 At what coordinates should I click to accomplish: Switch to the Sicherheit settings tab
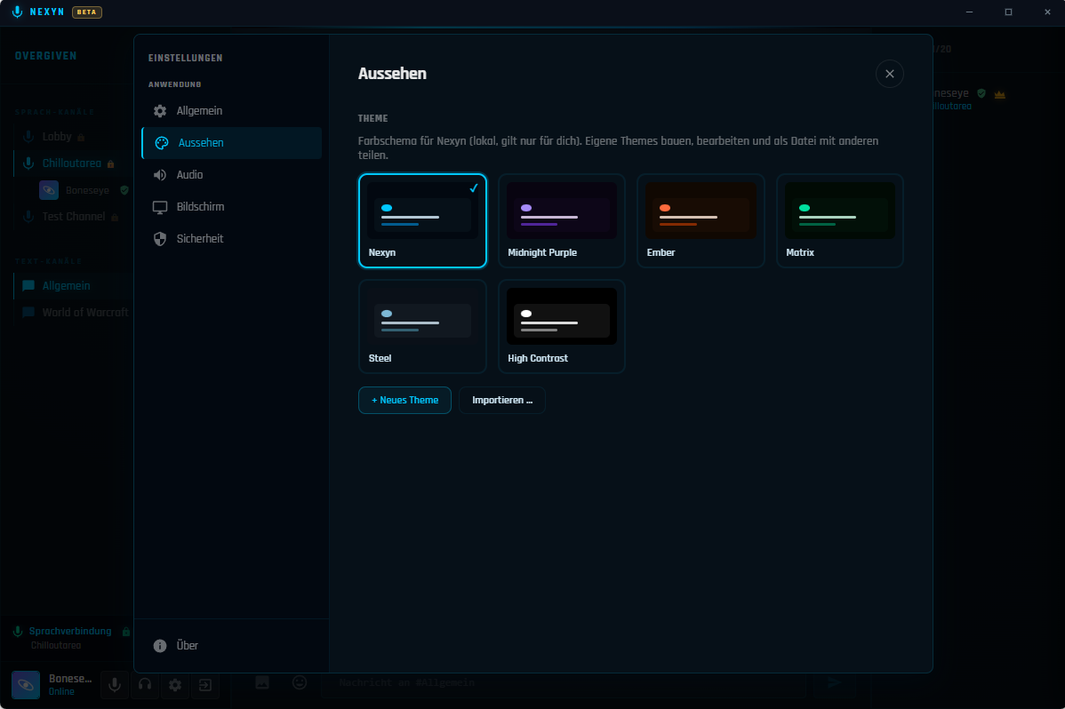[232, 238]
